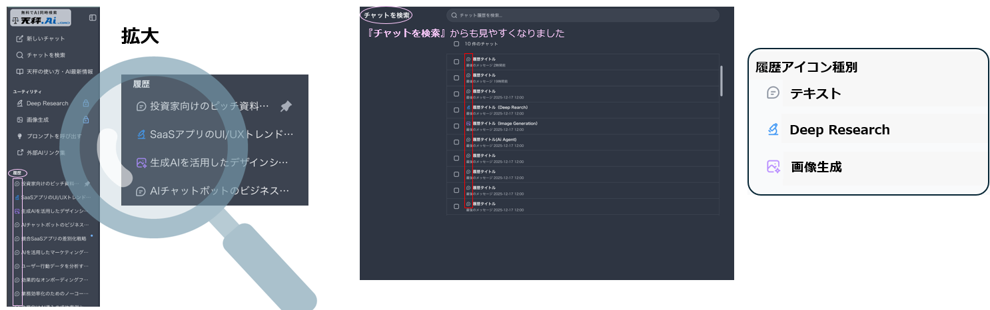This screenshot has width=990, height=310.
Task: Open sidebar history 業務効率化のためのノーコー
Action: (x=53, y=293)
